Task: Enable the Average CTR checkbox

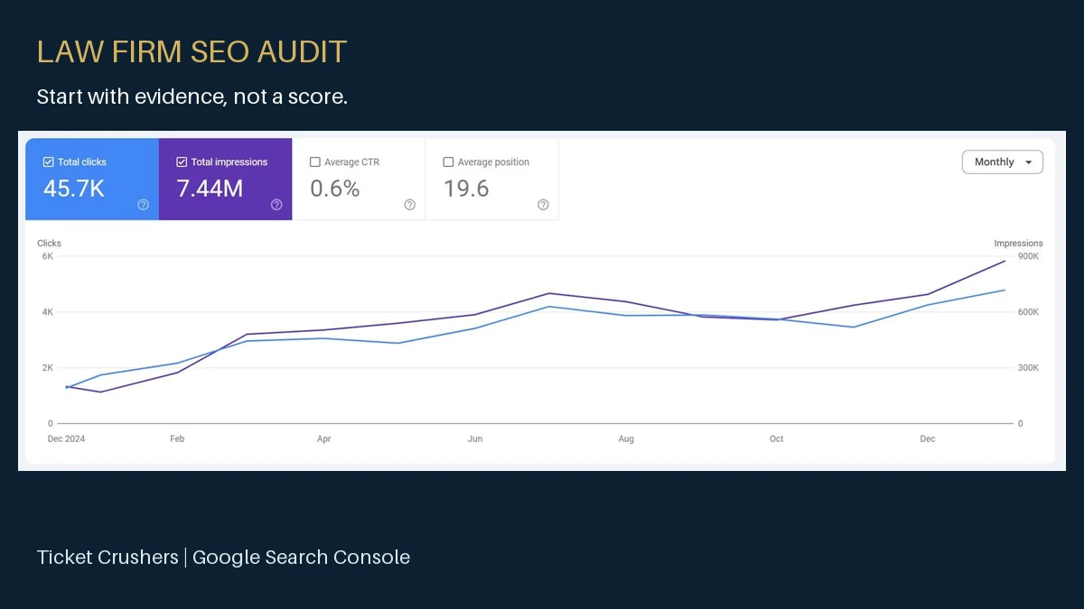Action: point(315,162)
